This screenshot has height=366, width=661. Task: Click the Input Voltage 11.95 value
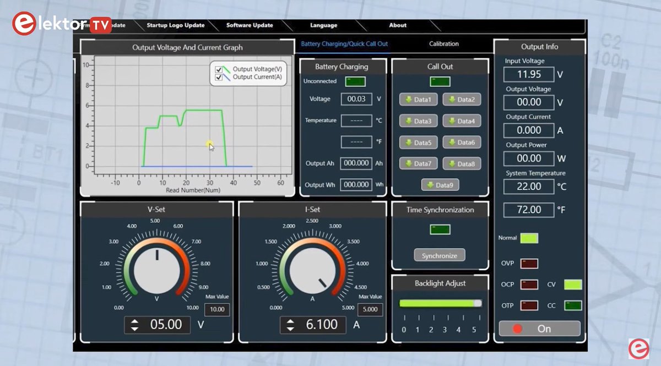pyautogui.click(x=529, y=74)
